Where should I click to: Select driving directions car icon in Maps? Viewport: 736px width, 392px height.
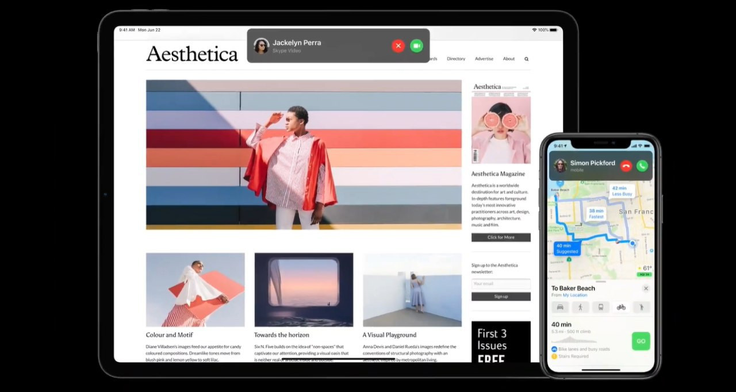pos(560,307)
